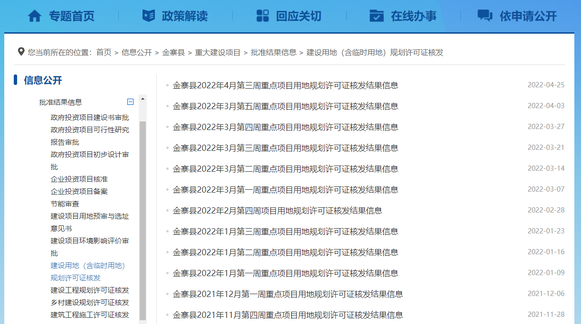Select 建设项目环境影响评价审批 in sidebar

click(x=90, y=247)
